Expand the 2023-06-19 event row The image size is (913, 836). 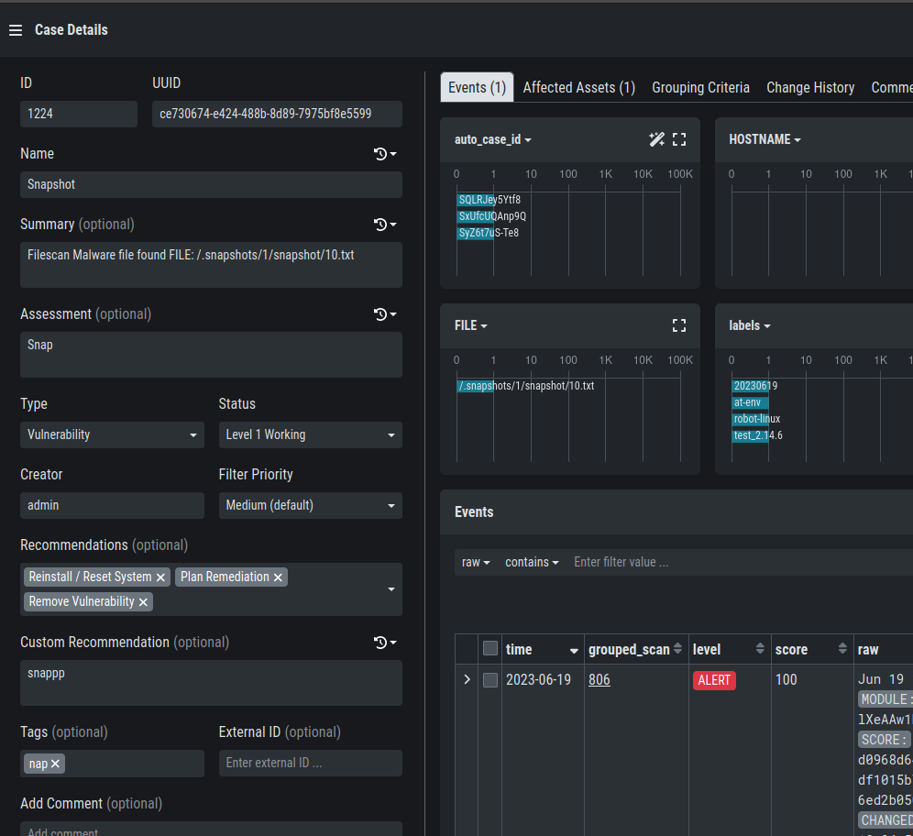pos(467,680)
